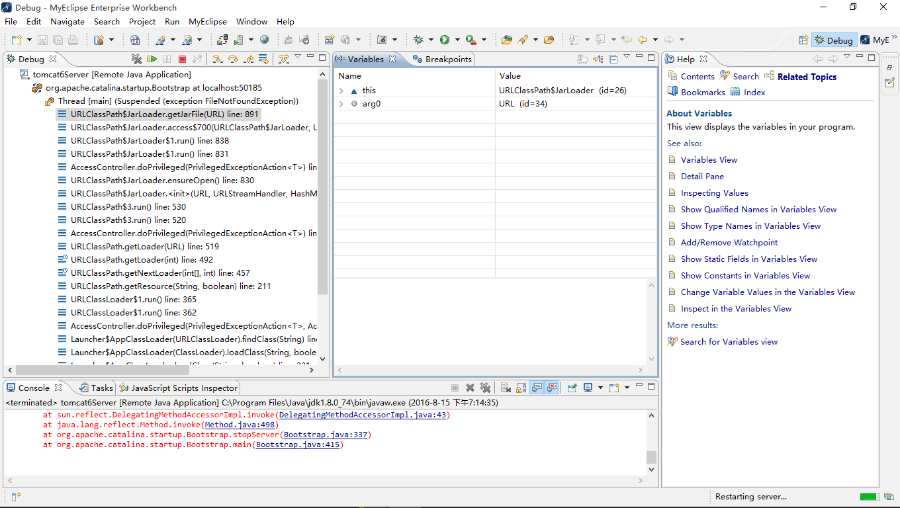
Task: Click the red Terminate button in Debug view
Action: [x=182, y=59]
